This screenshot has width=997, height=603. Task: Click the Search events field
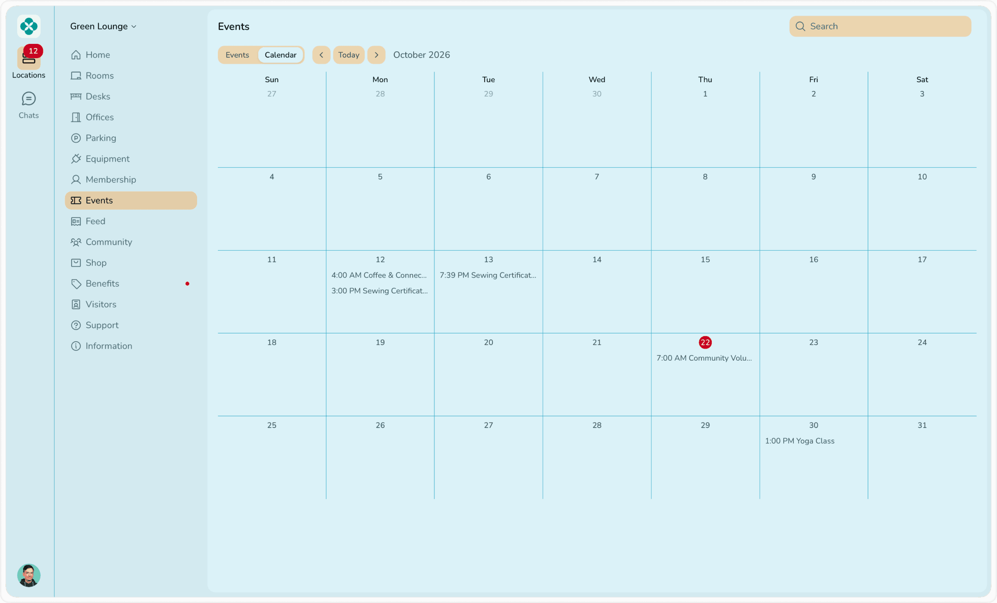(x=880, y=26)
